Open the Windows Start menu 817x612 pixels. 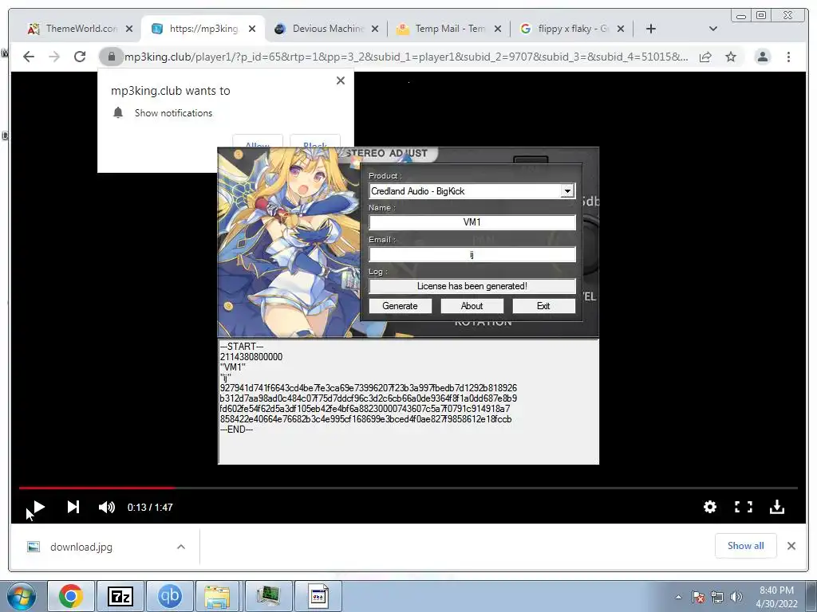[x=22, y=596]
